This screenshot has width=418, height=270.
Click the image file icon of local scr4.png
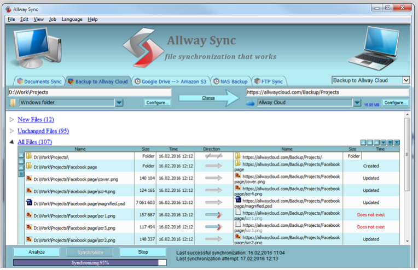[29, 190]
